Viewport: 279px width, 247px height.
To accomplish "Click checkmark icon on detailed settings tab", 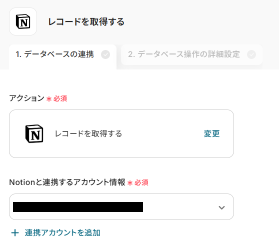I will [x=251, y=54].
